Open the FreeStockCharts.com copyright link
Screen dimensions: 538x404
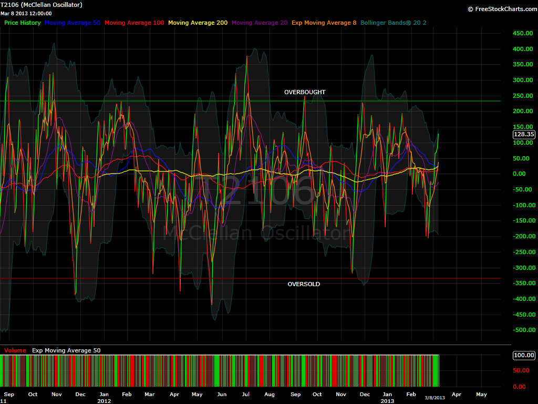(x=501, y=9)
